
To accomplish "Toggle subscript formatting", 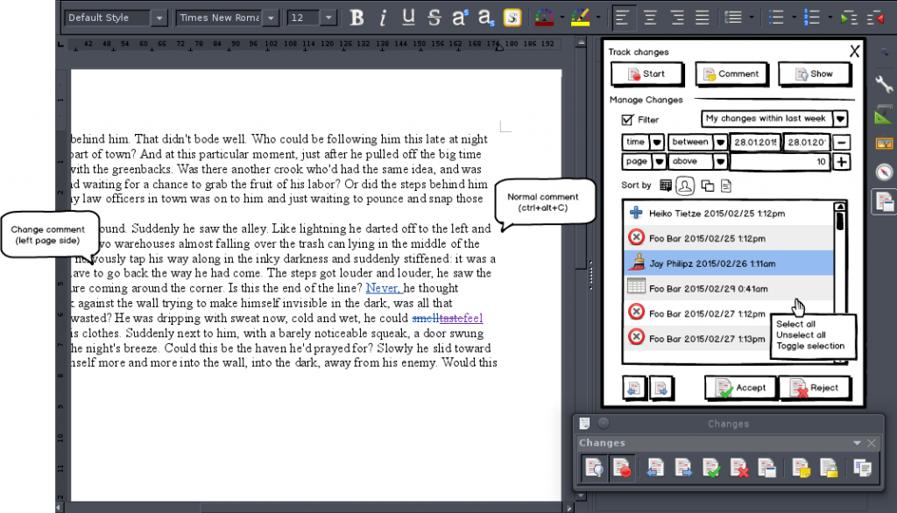I will point(484,17).
